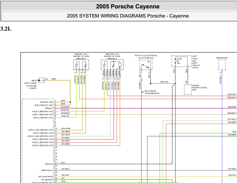Viewport: 237px width, 183px height.
Task: Select the MAIN RELAY pin label
Action: pos(47,170)
